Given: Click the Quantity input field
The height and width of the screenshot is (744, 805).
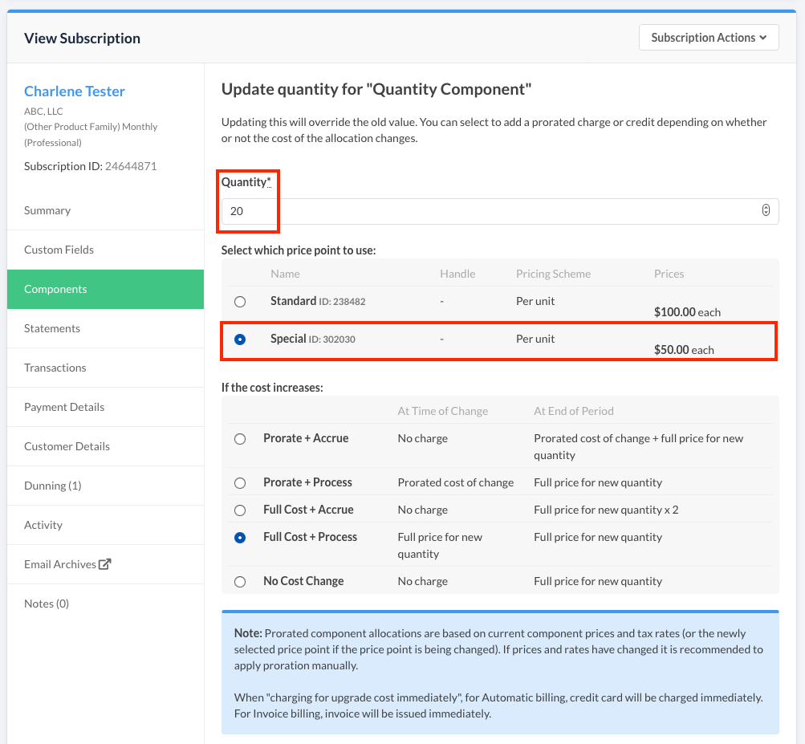Looking at the screenshot, I should (x=482, y=212).
